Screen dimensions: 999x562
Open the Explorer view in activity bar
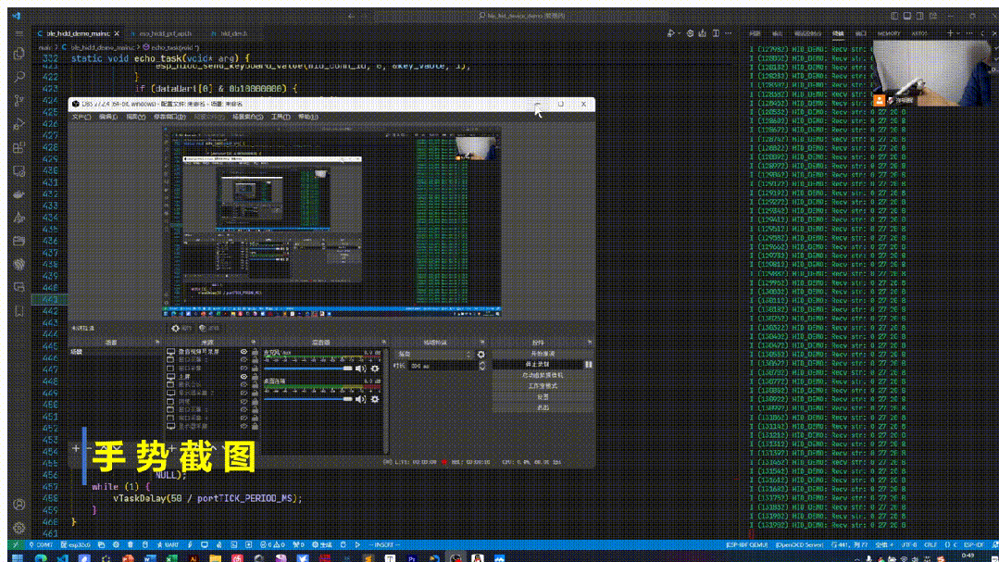coord(19,54)
